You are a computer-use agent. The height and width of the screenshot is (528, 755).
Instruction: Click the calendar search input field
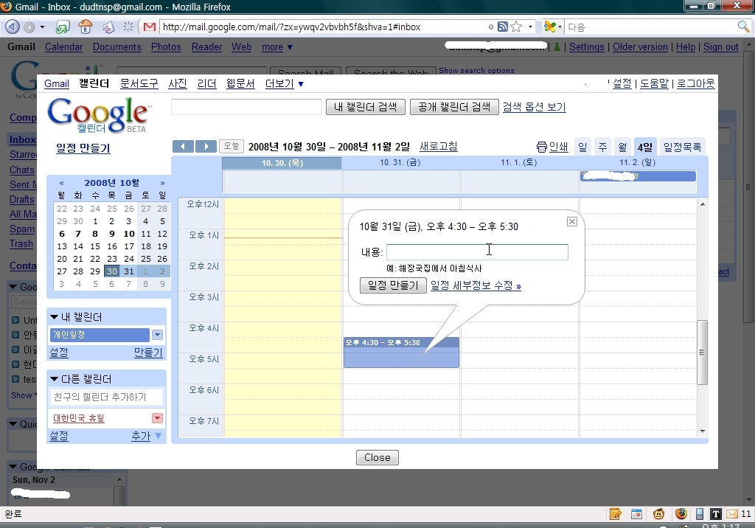point(246,106)
